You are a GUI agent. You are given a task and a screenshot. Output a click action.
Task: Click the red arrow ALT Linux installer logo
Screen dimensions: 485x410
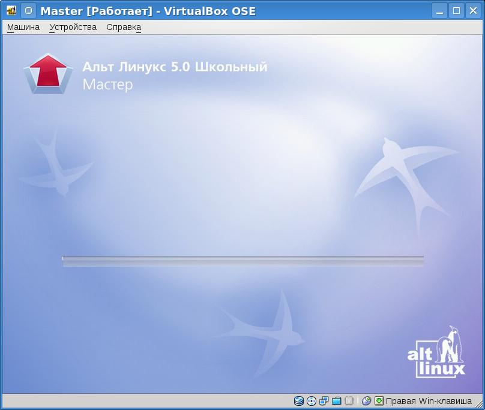47,73
